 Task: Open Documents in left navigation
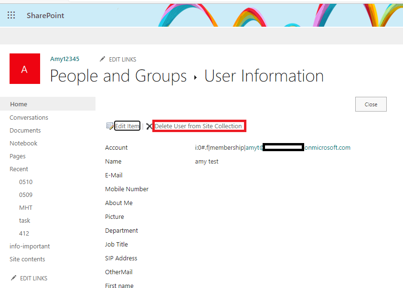(25, 130)
